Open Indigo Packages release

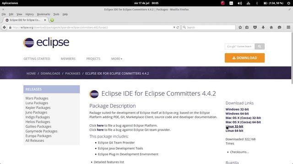pyautogui.click(x=38, y=117)
